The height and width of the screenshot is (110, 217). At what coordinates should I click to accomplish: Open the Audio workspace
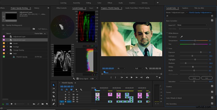point(121,3)
